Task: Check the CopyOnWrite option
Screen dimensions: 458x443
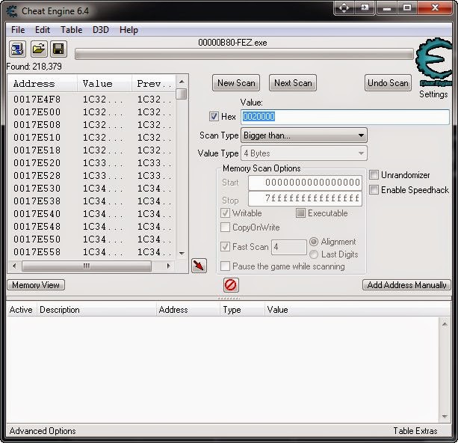Action: [225, 227]
